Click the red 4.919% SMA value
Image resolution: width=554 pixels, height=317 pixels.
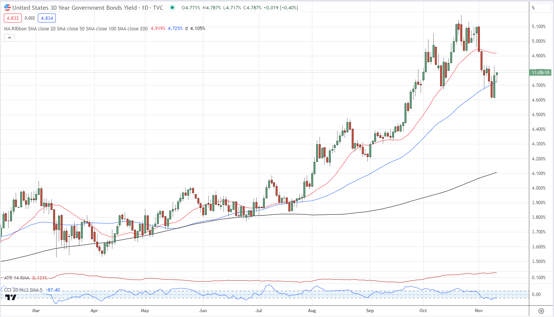158,28
